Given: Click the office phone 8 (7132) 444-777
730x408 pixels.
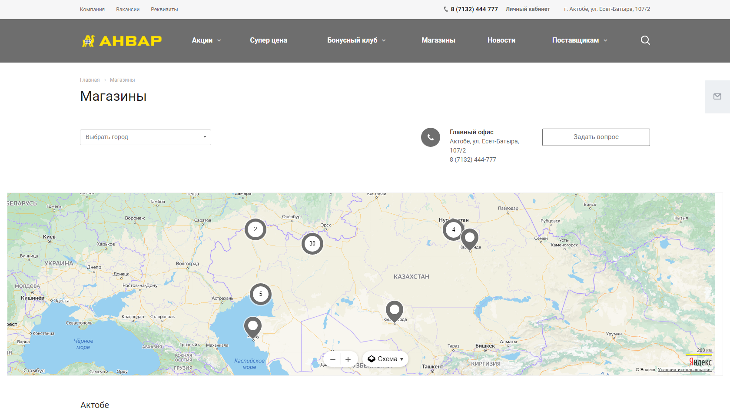Looking at the screenshot, I should click(x=473, y=160).
